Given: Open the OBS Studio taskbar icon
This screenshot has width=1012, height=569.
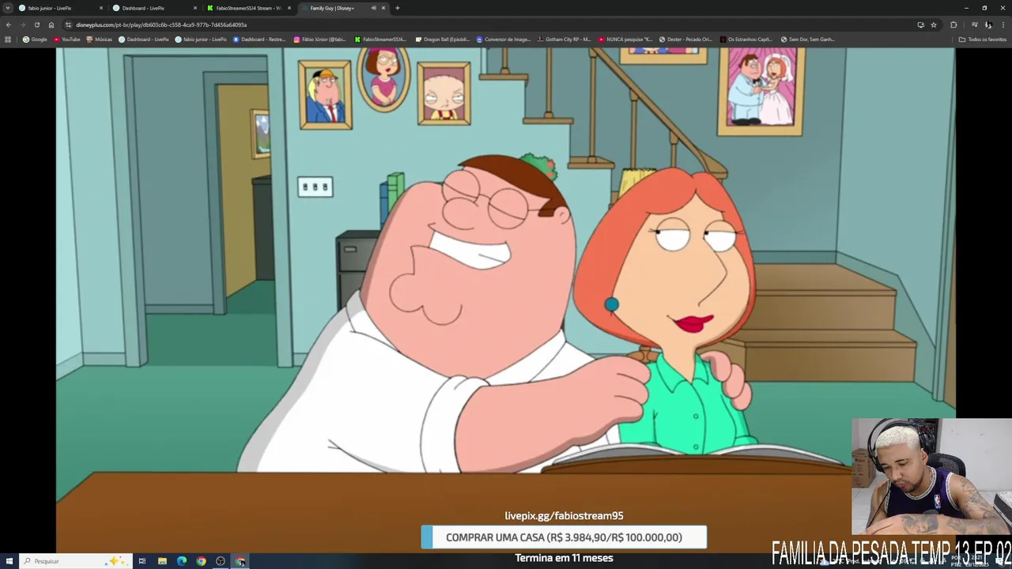Looking at the screenshot, I should click(x=221, y=561).
